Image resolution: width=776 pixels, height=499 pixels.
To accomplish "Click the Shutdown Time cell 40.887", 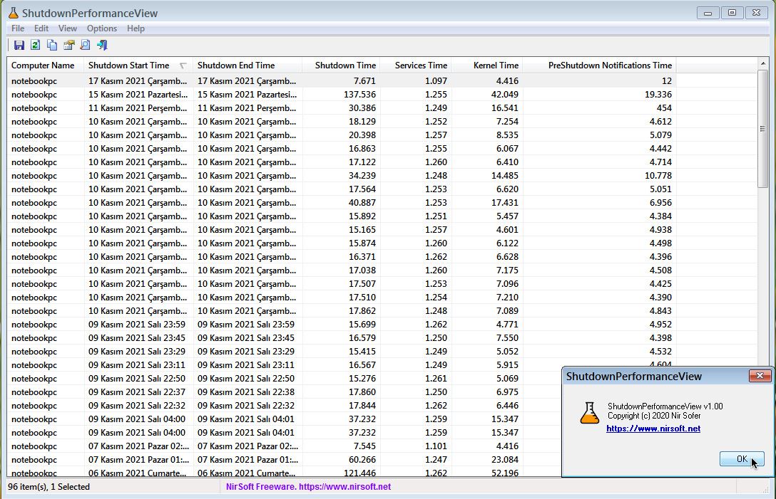I will (362, 203).
